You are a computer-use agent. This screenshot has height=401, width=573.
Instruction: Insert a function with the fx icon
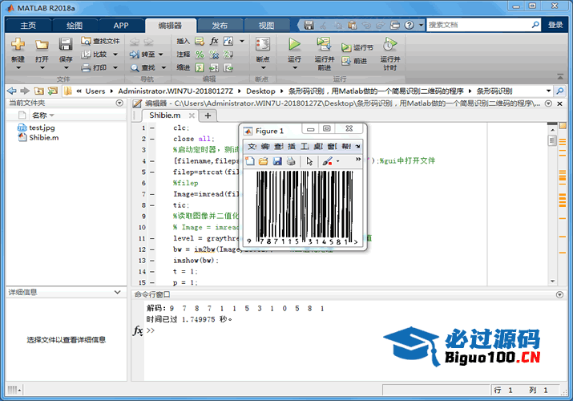[x=214, y=41]
